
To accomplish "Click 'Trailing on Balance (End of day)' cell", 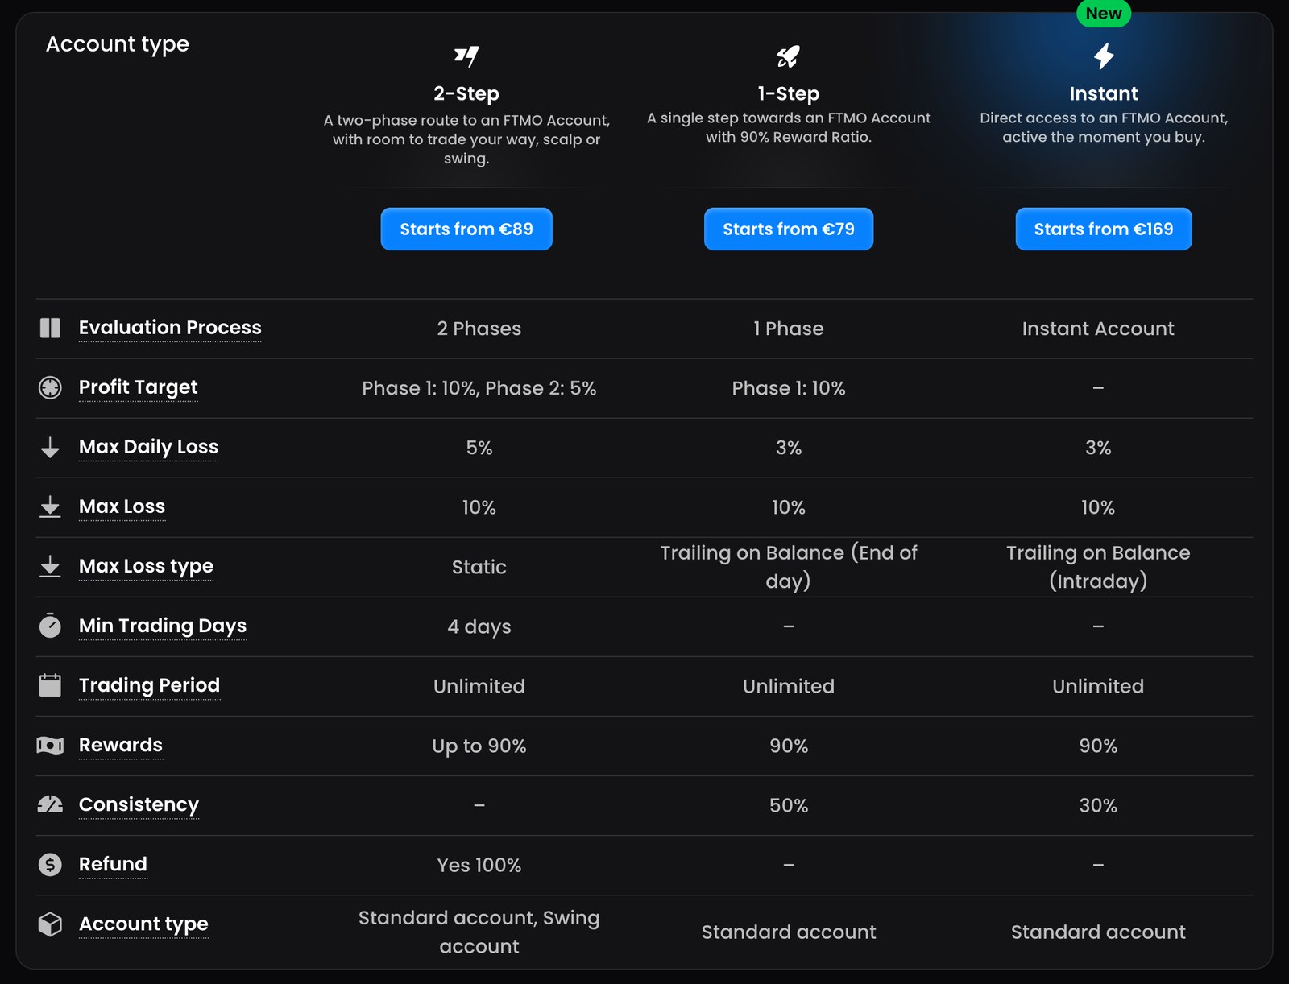I will pos(789,567).
